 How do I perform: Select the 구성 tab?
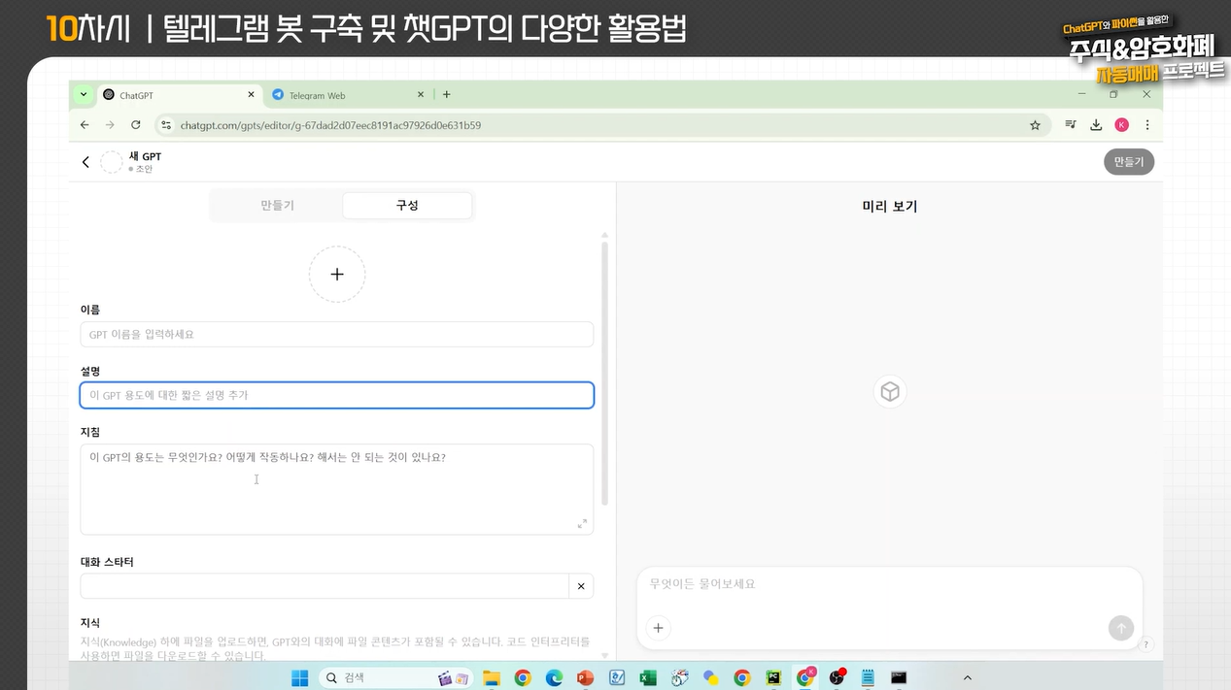coord(407,206)
